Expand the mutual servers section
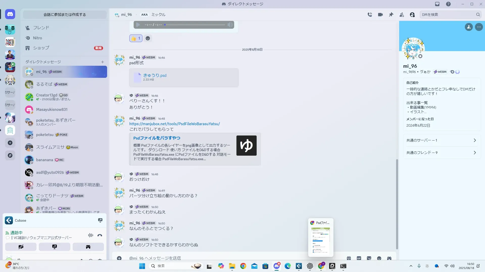 tap(442, 140)
